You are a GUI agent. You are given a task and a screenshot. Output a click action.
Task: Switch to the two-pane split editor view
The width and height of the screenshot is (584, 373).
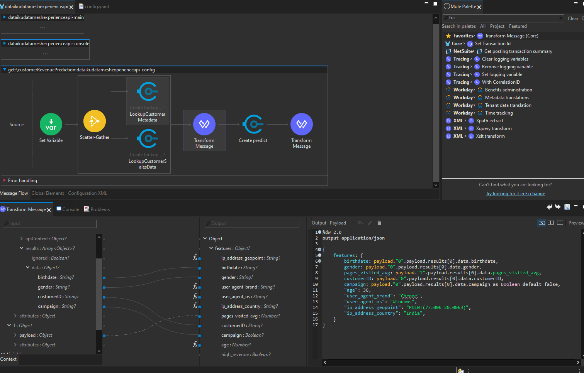[551, 223]
